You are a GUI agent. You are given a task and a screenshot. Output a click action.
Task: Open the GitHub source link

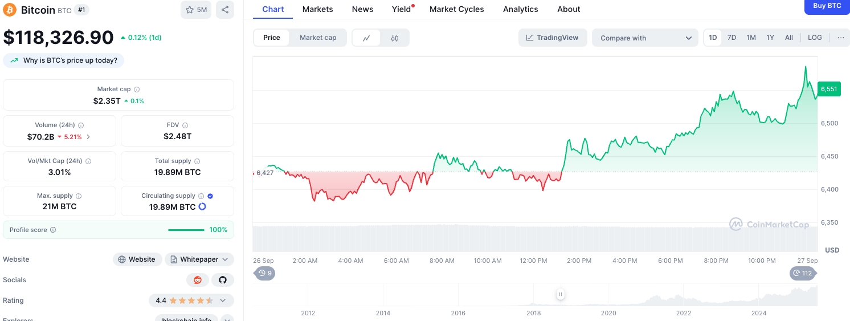pyautogui.click(x=223, y=280)
